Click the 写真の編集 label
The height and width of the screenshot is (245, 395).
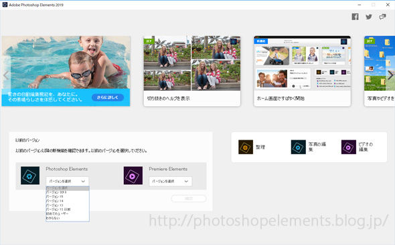pyautogui.click(x=317, y=147)
